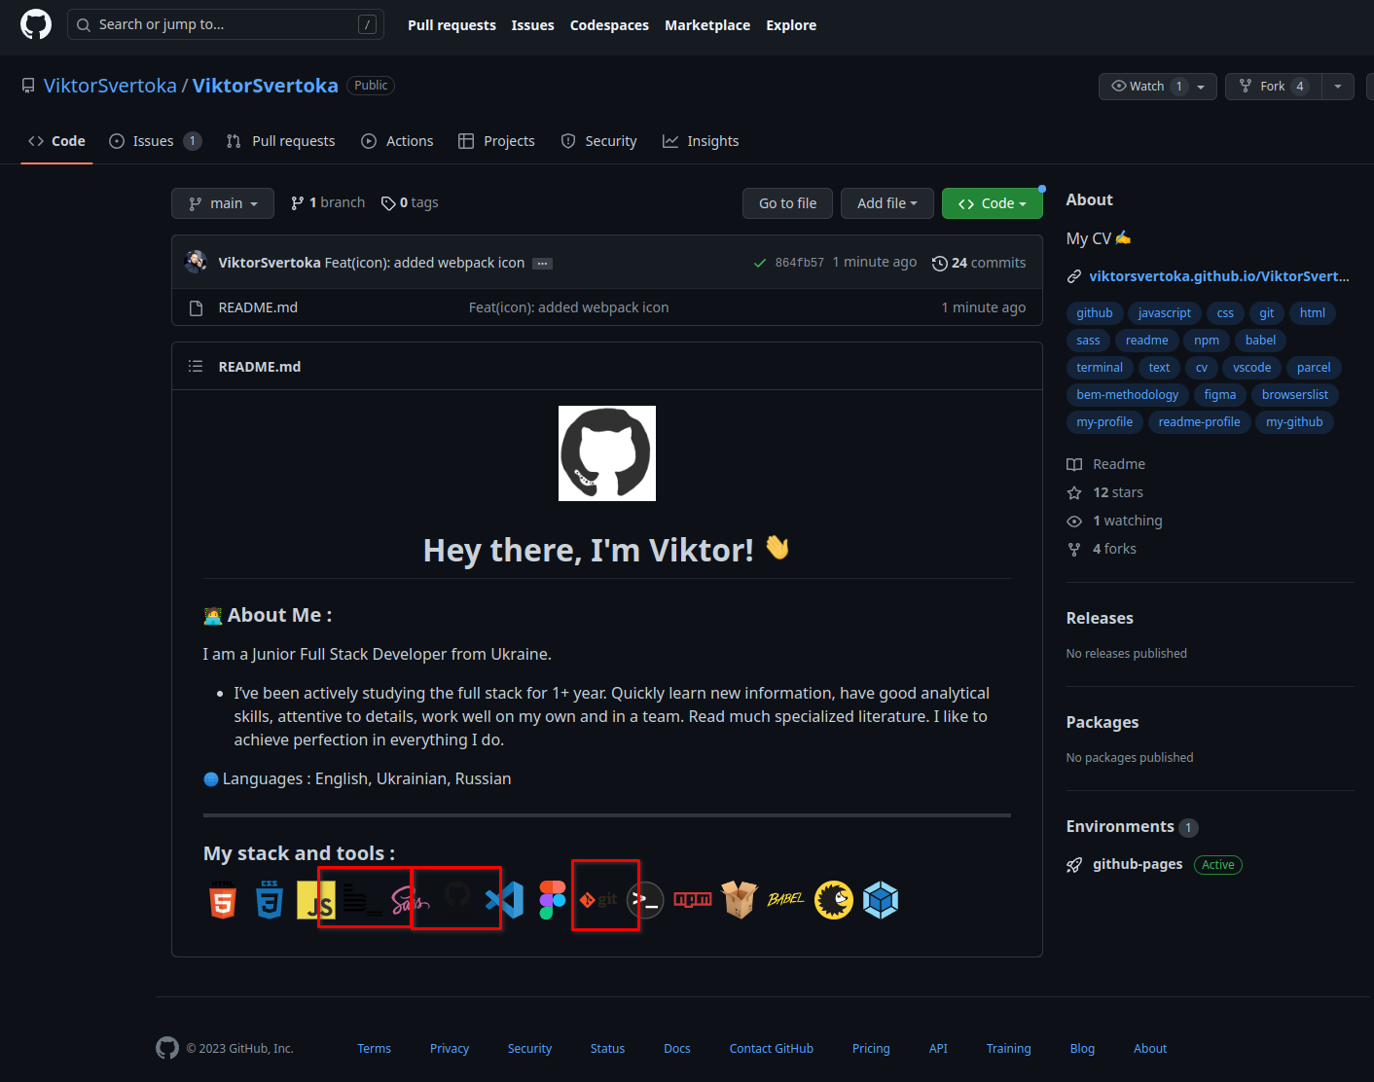Click the webpack cube icon

(881, 900)
